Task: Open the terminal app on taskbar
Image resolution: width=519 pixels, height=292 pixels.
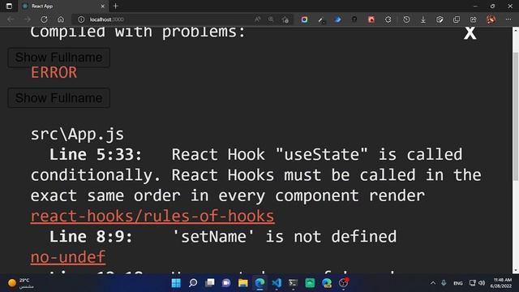Action: tap(294, 283)
